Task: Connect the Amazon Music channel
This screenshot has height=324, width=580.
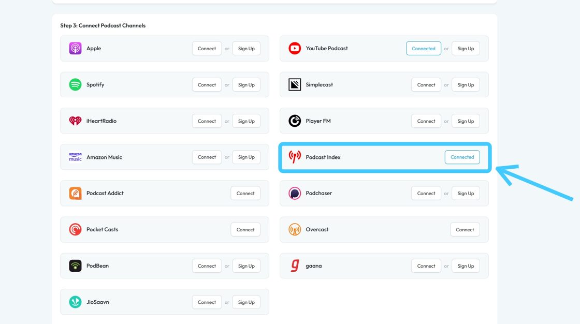Action: pos(207,157)
